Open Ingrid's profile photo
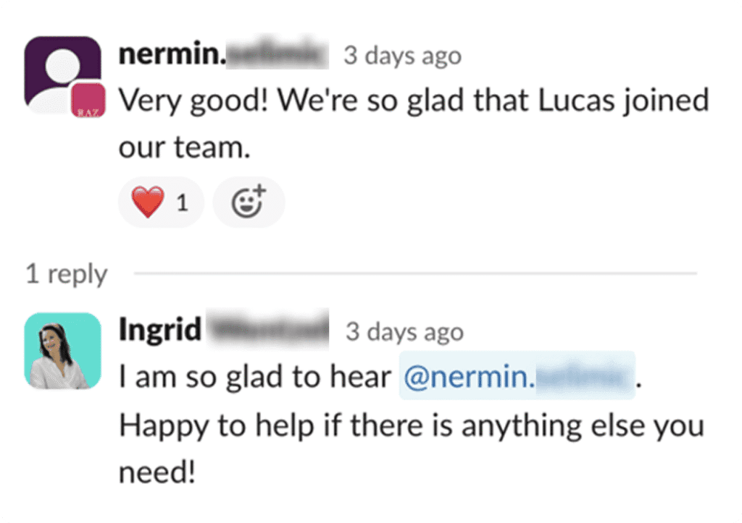 (62, 351)
